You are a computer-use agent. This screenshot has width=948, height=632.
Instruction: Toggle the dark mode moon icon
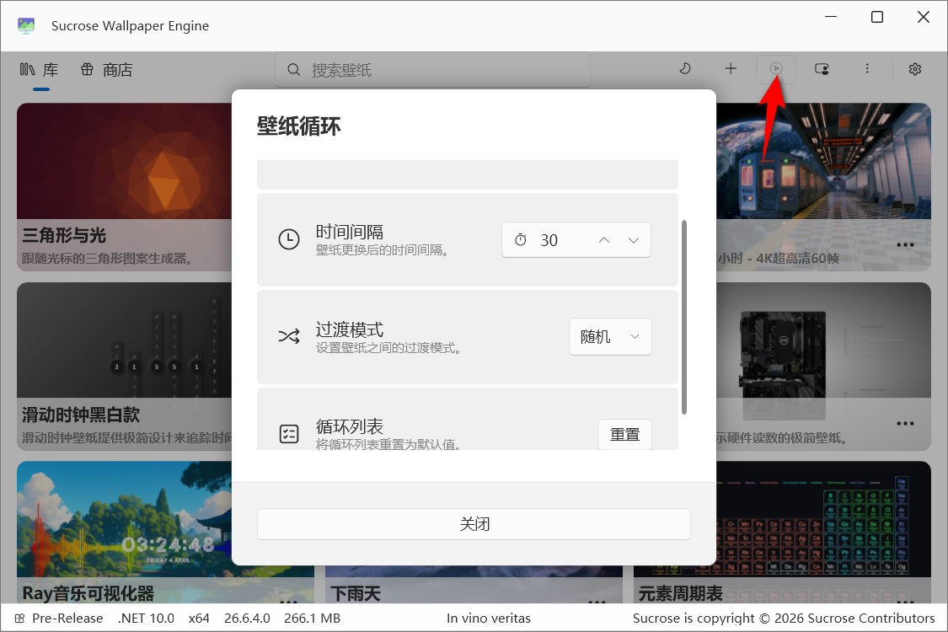685,69
